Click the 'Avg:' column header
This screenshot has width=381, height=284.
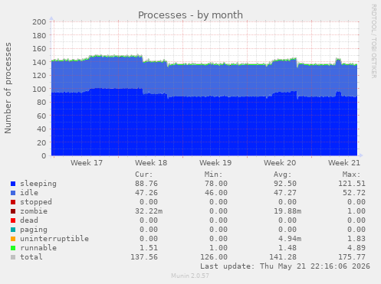(x=282, y=175)
